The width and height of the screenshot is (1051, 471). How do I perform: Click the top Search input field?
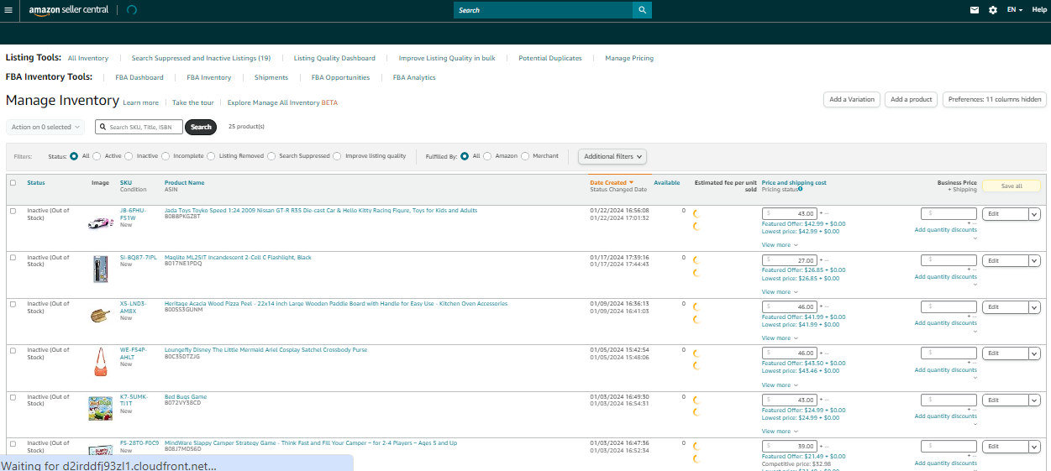tap(543, 10)
